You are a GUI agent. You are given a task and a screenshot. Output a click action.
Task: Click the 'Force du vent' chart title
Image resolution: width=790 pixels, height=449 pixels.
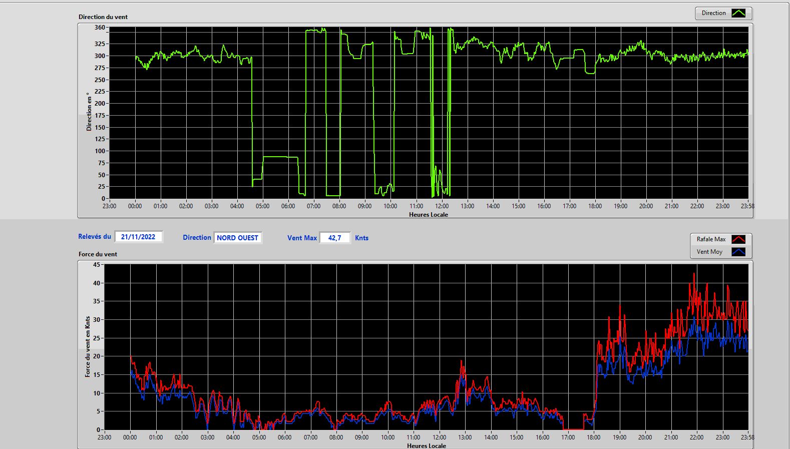(98, 254)
